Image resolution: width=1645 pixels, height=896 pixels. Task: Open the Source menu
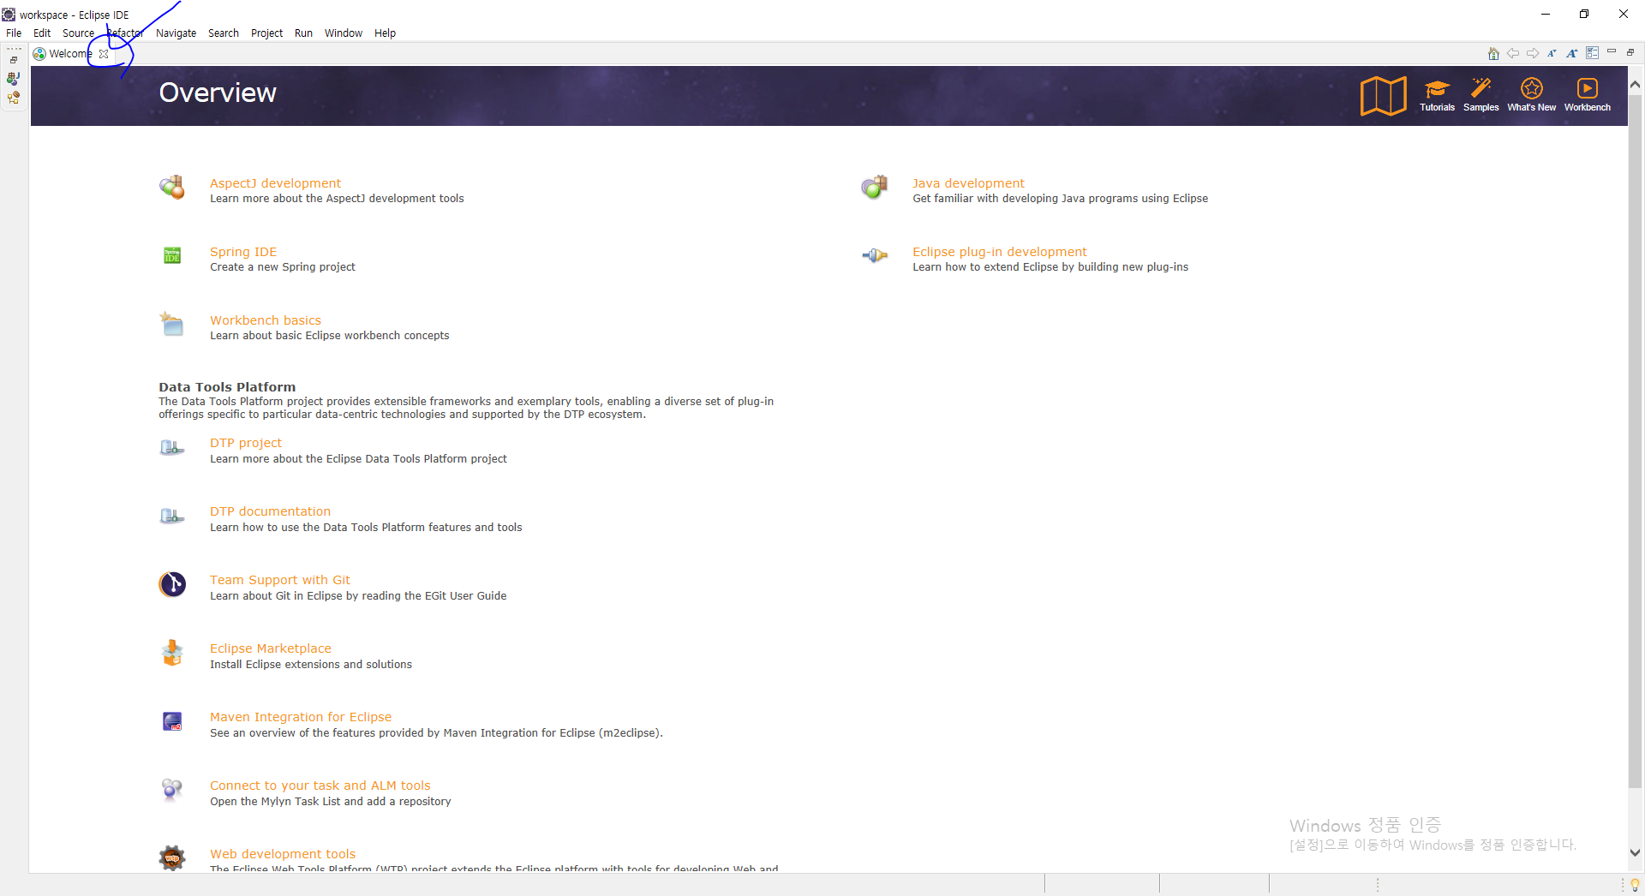(78, 33)
